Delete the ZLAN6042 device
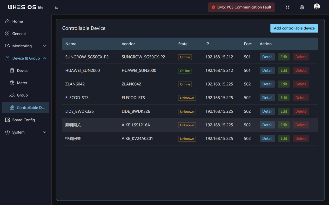The width and height of the screenshot is (329, 205). 301,84
